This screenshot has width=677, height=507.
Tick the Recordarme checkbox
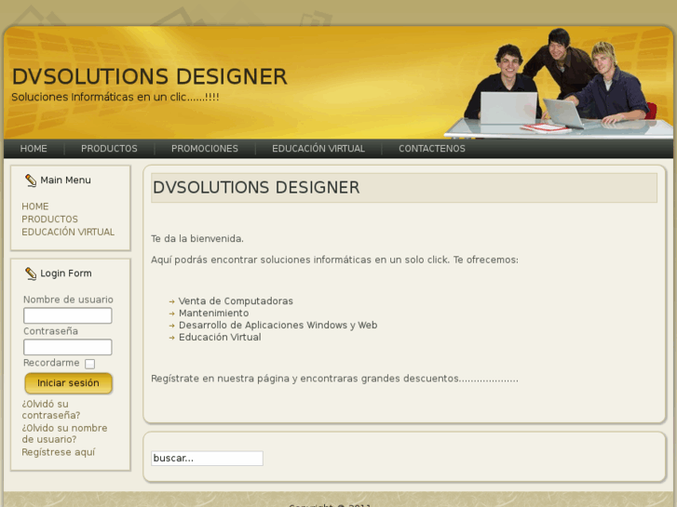tap(89, 364)
